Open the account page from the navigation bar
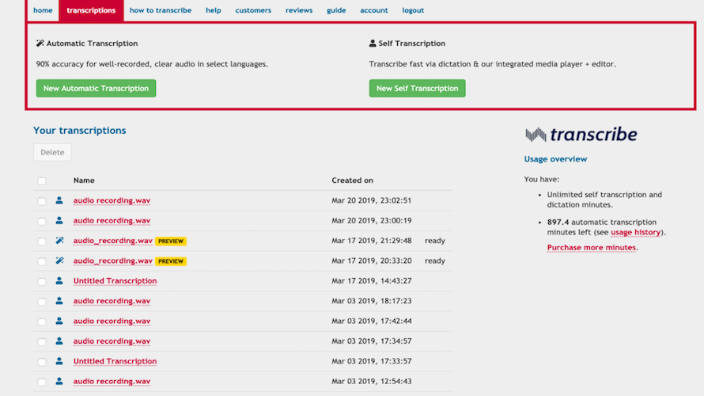 click(x=373, y=10)
